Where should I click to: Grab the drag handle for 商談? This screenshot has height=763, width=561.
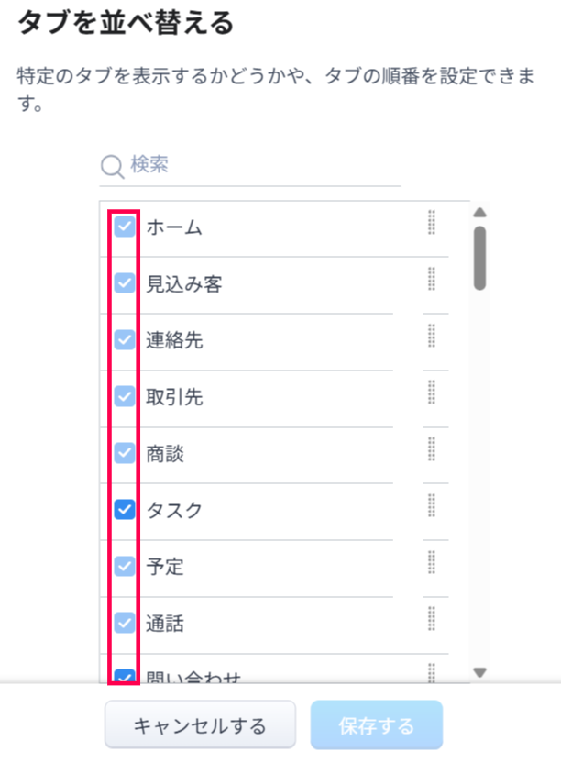[x=432, y=450]
